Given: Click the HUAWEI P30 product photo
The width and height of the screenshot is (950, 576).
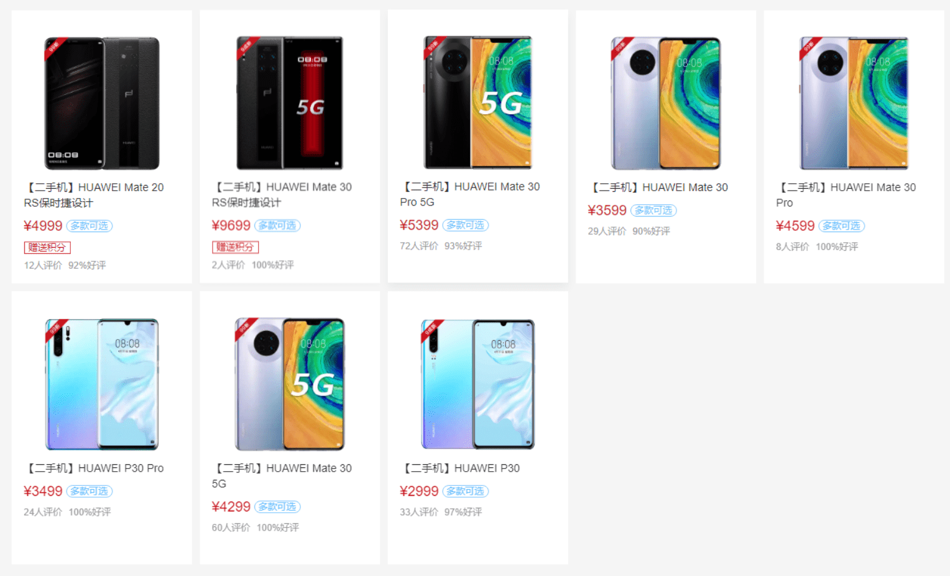Looking at the screenshot, I should tap(477, 384).
